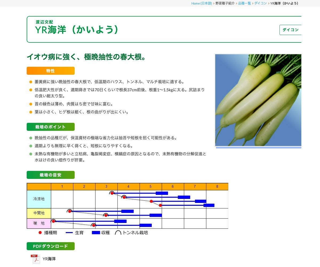Go to Home (日本語) breadcrumb link
320x267 pixels.
tap(201, 3)
